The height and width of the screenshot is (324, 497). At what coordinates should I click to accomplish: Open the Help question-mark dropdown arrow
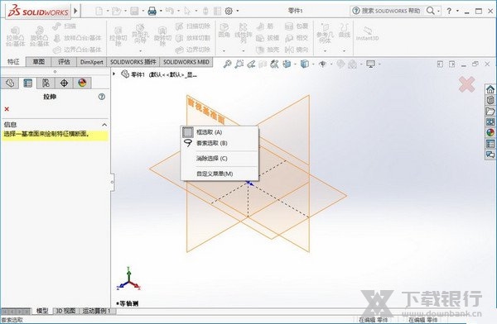click(x=457, y=11)
